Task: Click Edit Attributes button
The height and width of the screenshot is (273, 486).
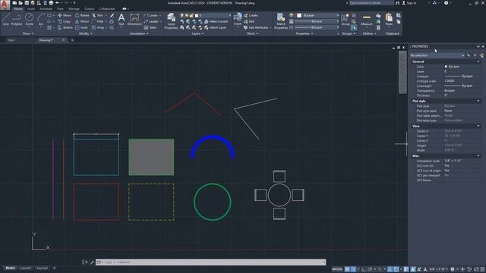Action: coord(256,27)
